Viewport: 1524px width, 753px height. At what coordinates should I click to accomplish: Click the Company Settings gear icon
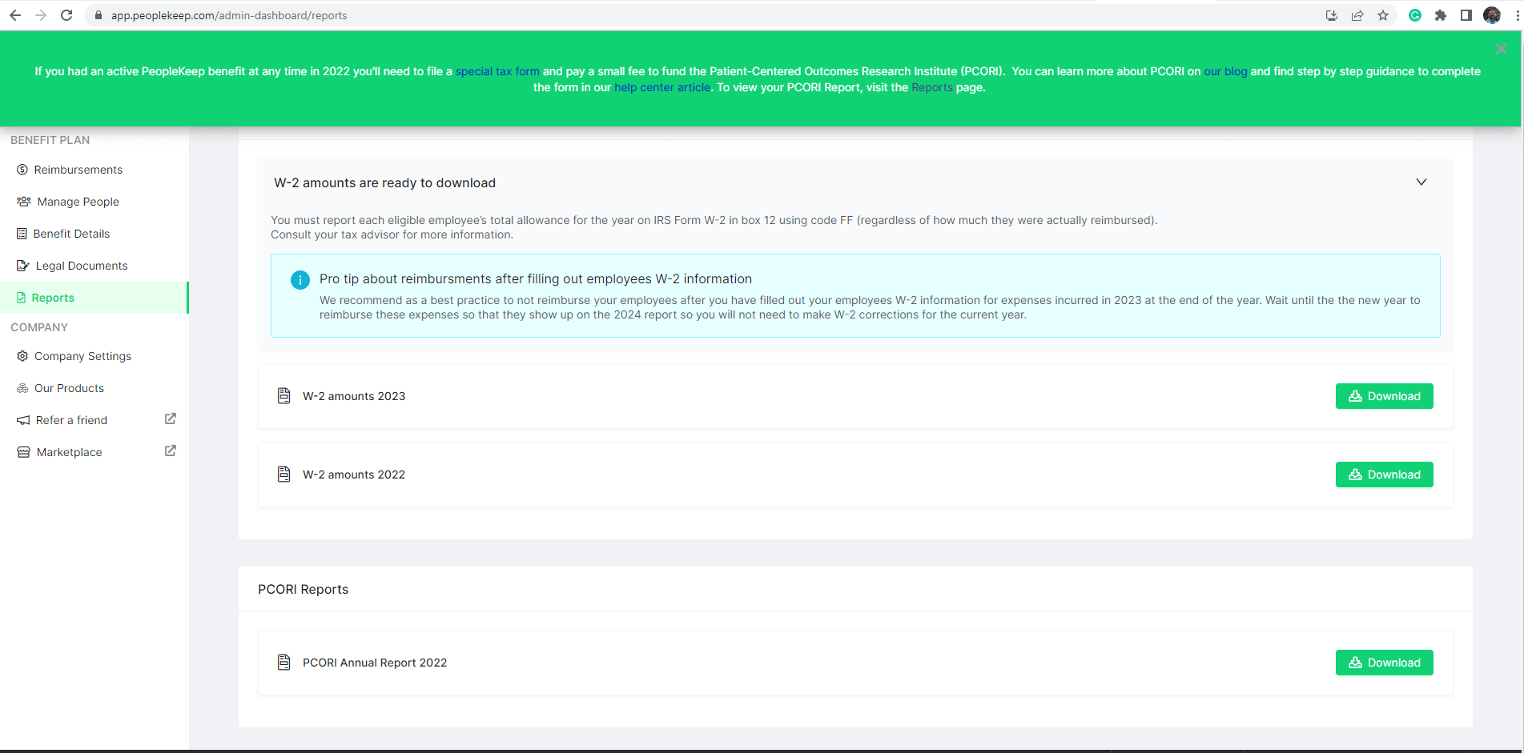point(22,356)
